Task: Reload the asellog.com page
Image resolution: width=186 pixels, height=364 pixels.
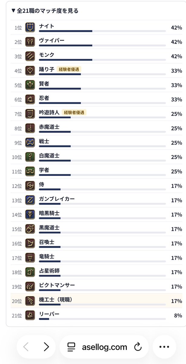Action: (138, 347)
